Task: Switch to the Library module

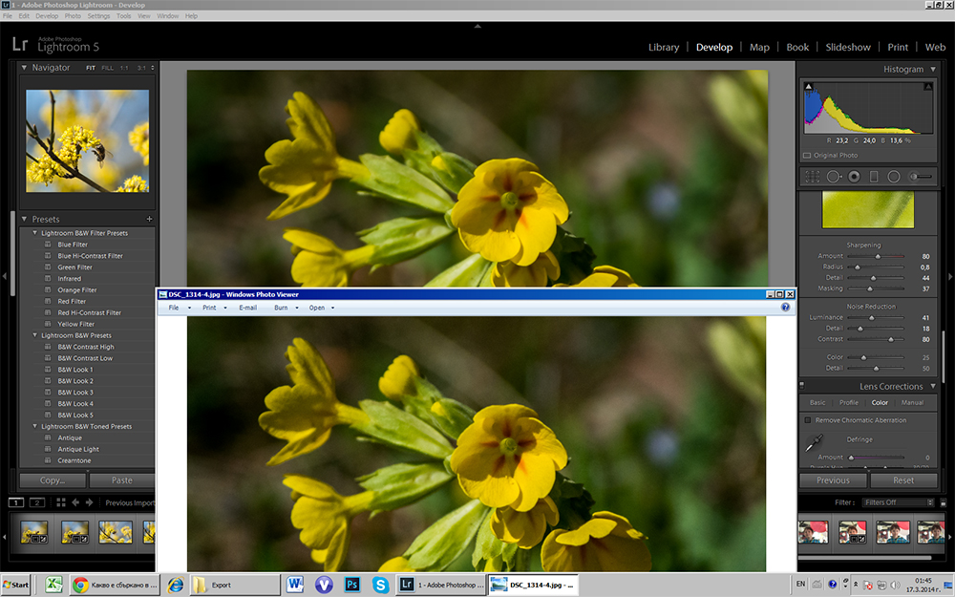Action: click(x=664, y=47)
